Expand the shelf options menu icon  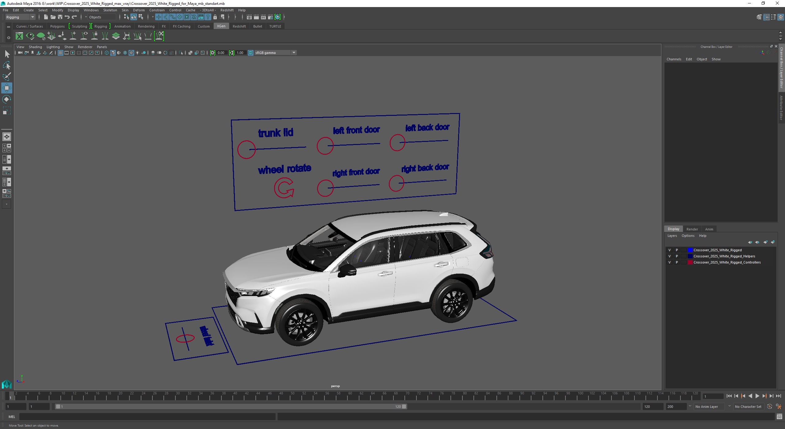click(9, 37)
